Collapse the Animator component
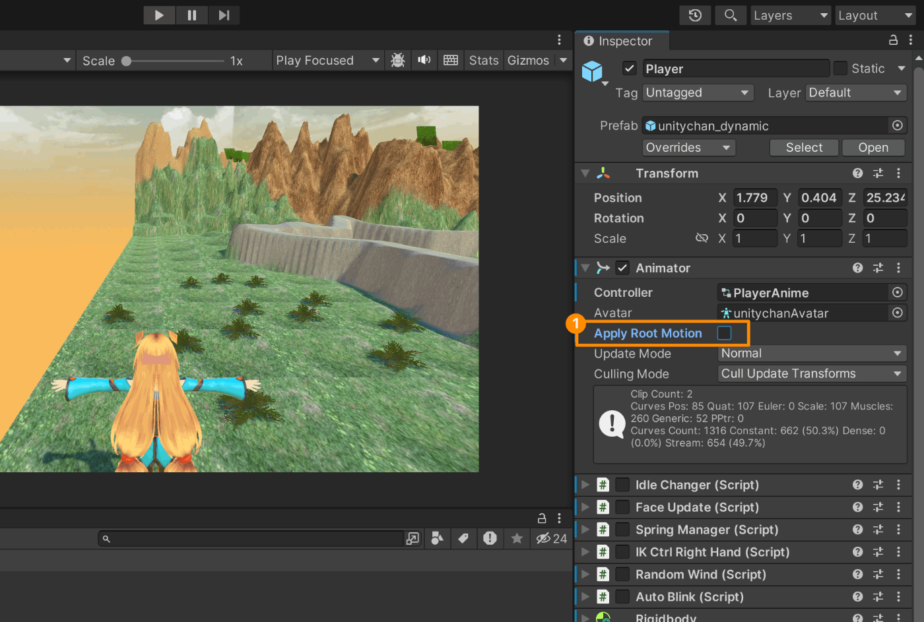Screen dimensions: 924x622 [585, 268]
